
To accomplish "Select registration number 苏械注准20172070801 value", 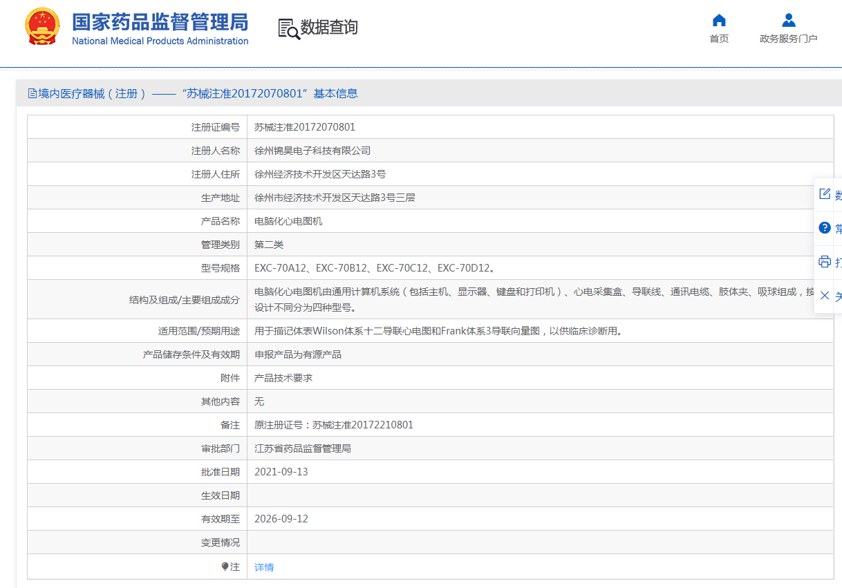I will coord(305,127).
